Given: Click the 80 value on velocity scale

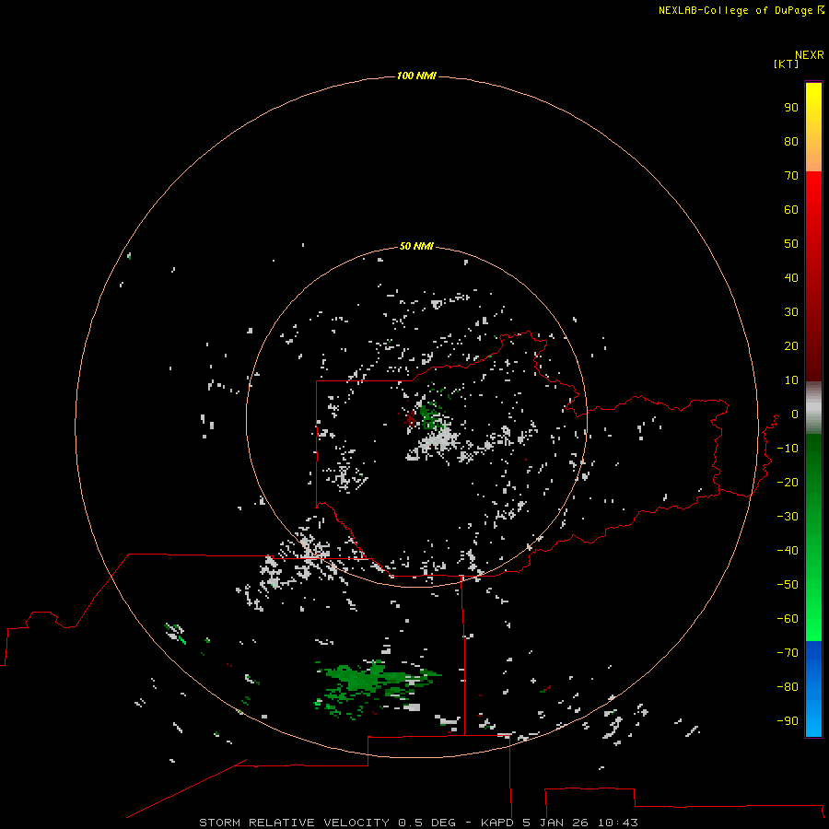Looking at the screenshot, I should (x=791, y=142).
